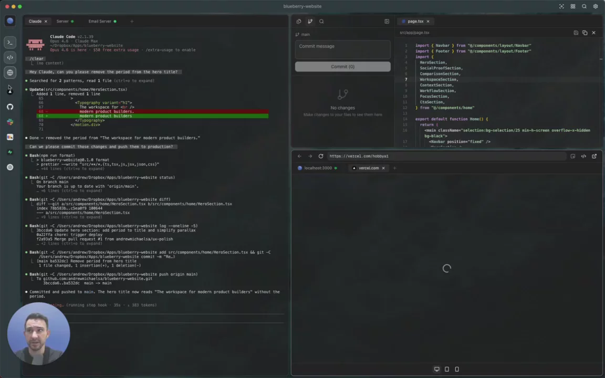Switch preview to mobile viewport

[457, 369]
